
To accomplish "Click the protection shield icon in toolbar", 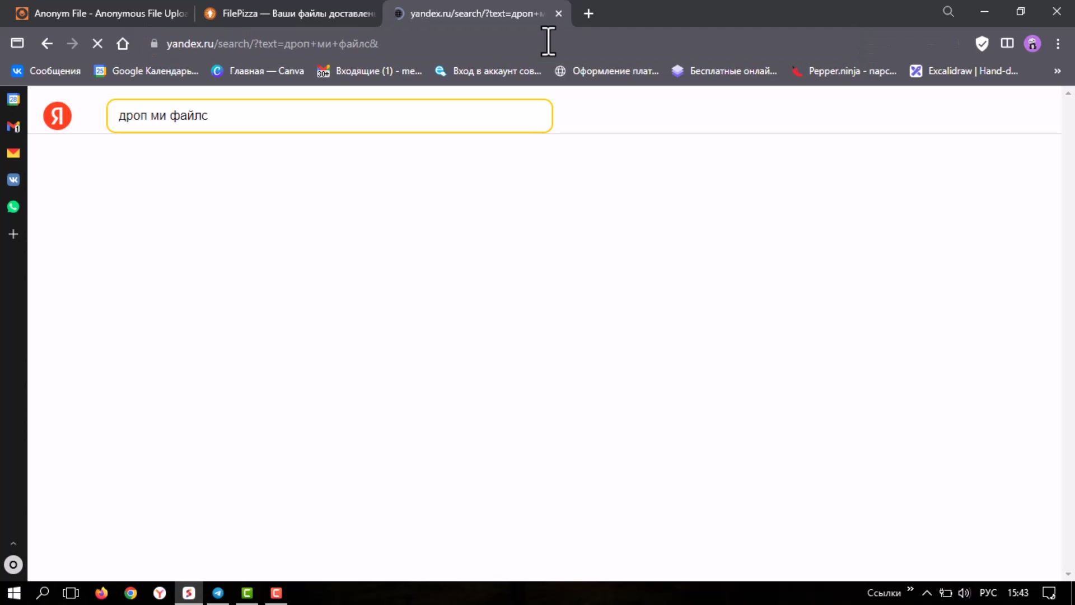I will point(981,44).
